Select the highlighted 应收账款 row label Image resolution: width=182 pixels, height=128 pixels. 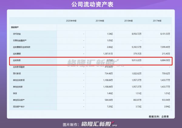(x=17, y=60)
